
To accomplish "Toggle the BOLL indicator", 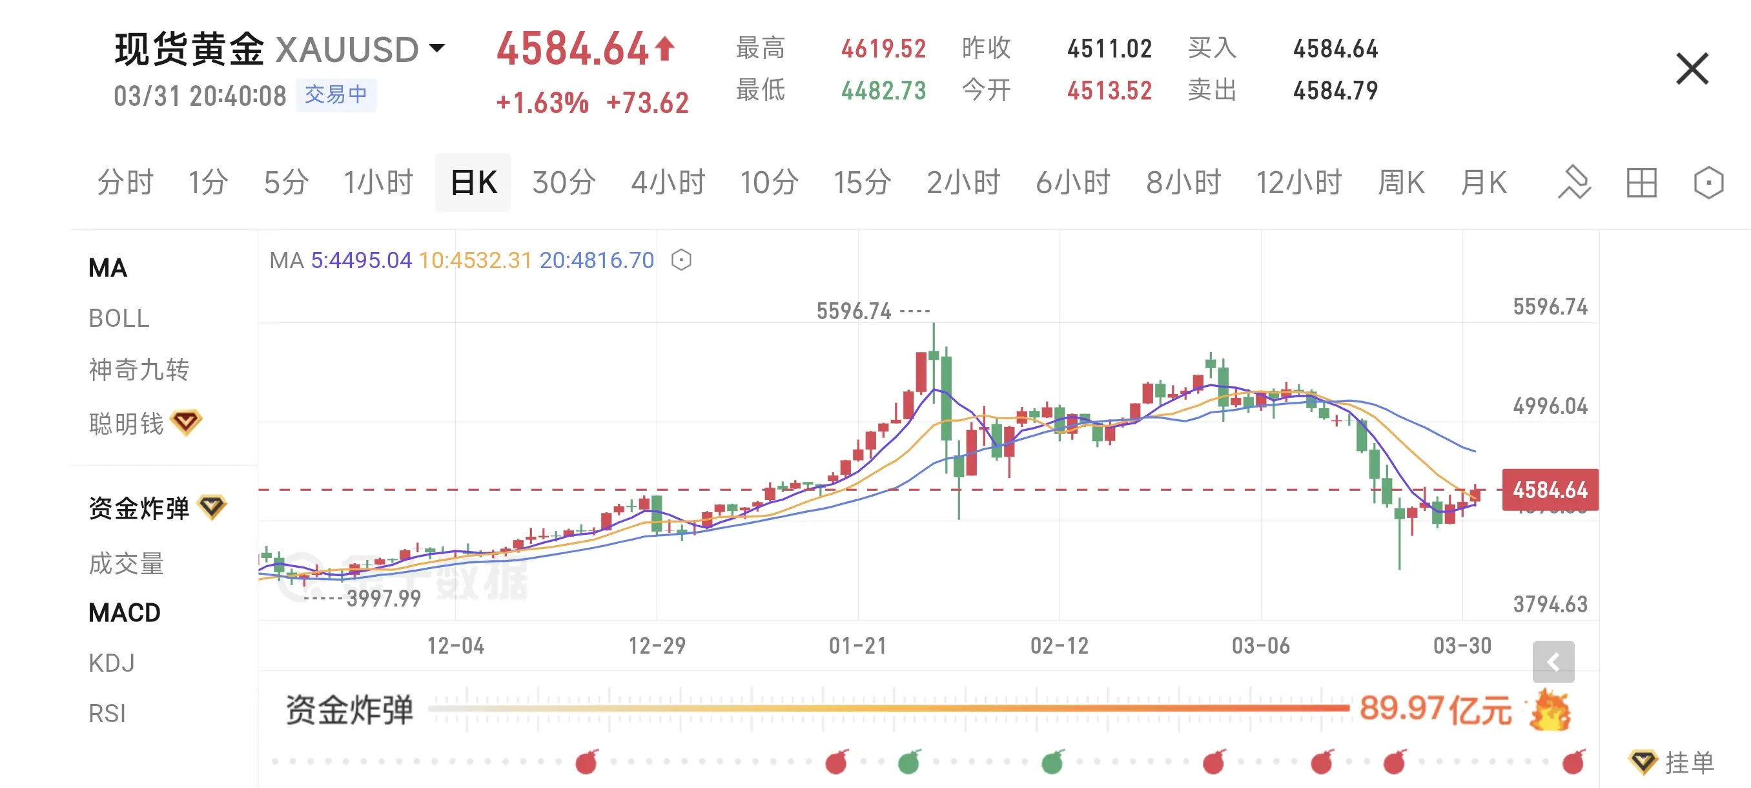I will pos(119,318).
